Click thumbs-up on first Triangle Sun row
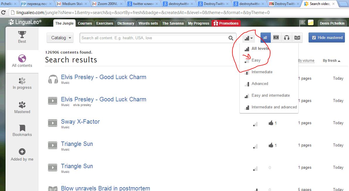Image resolution: width=349 pixels, height=191 pixels. tap(271, 145)
